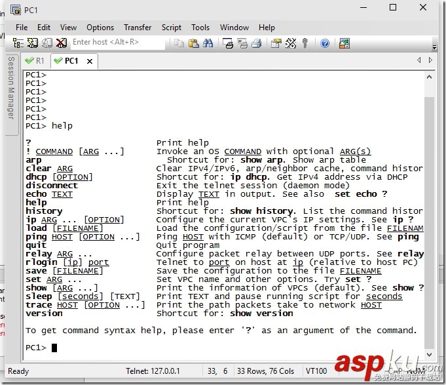Open Help with the blue question icon

click(x=325, y=43)
